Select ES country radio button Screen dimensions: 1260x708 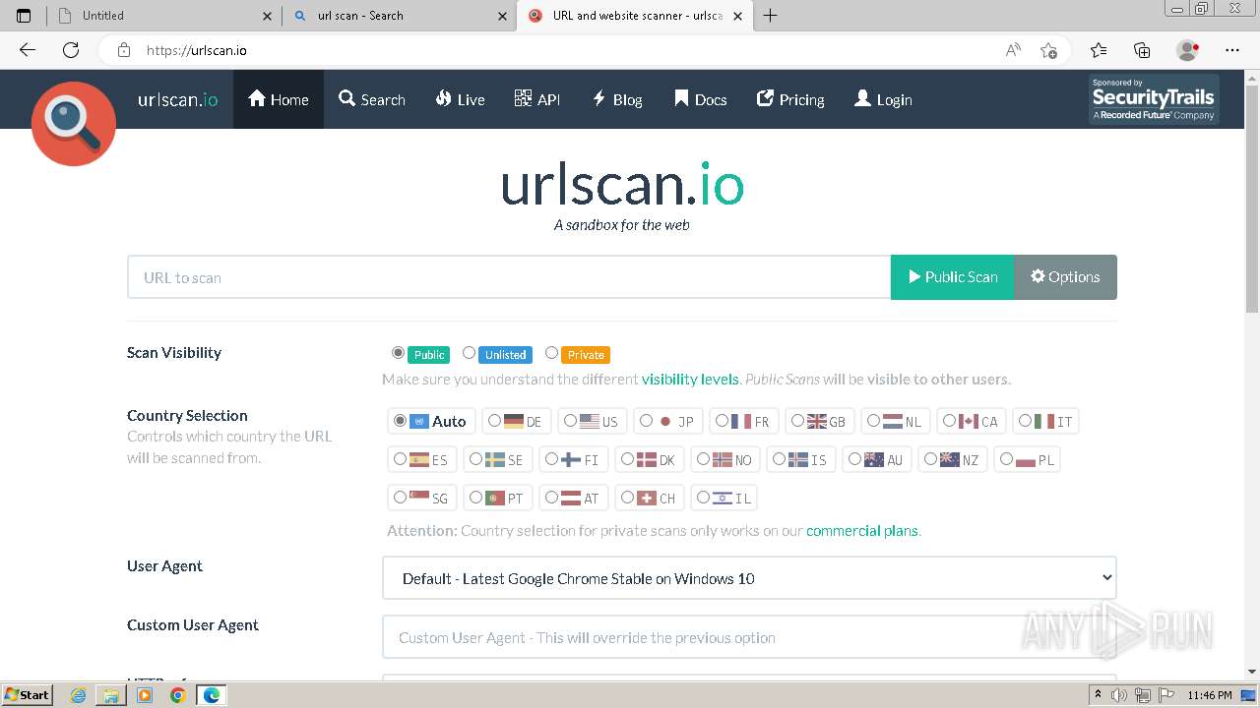click(x=400, y=459)
